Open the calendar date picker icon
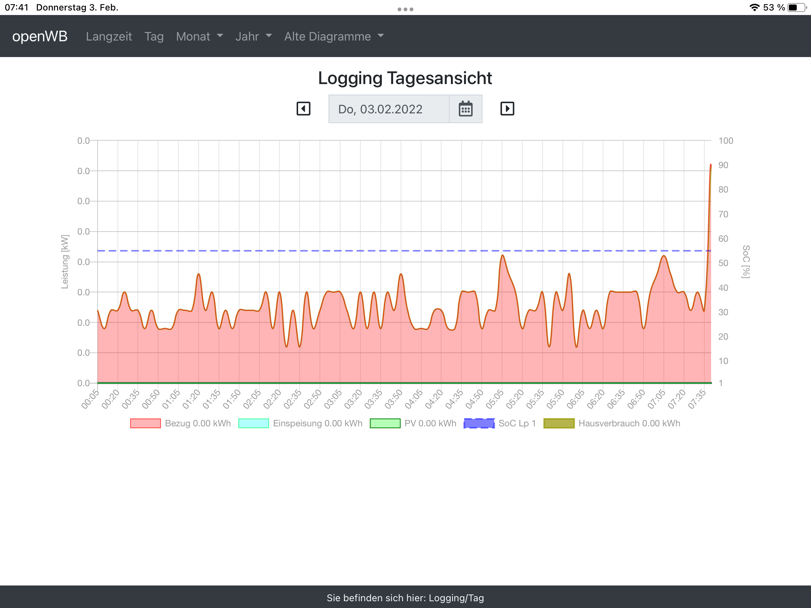This screenshot has height=608, width=811. tap(466, 109)
